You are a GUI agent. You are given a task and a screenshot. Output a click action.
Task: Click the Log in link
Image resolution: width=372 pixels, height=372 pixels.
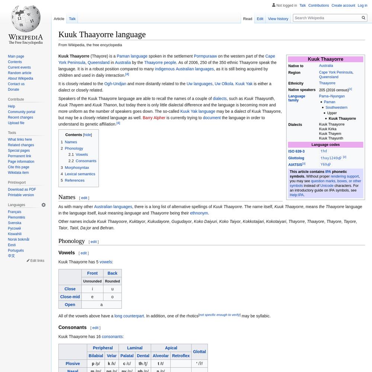pos(362,6)
